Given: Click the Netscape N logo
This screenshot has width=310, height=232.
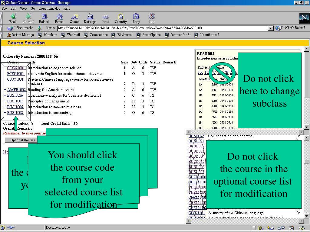Looking at the screenshot, I should 304,18.
